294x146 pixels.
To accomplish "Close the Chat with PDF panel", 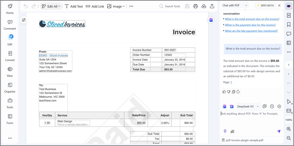I will [279, 6].
